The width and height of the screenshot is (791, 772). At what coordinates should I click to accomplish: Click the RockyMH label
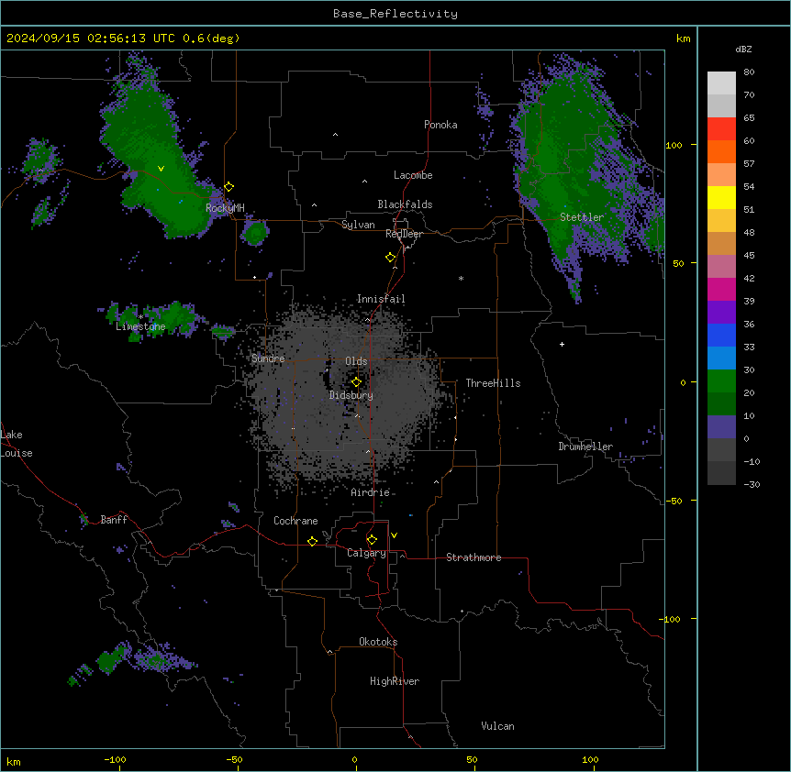click(225, 207)
